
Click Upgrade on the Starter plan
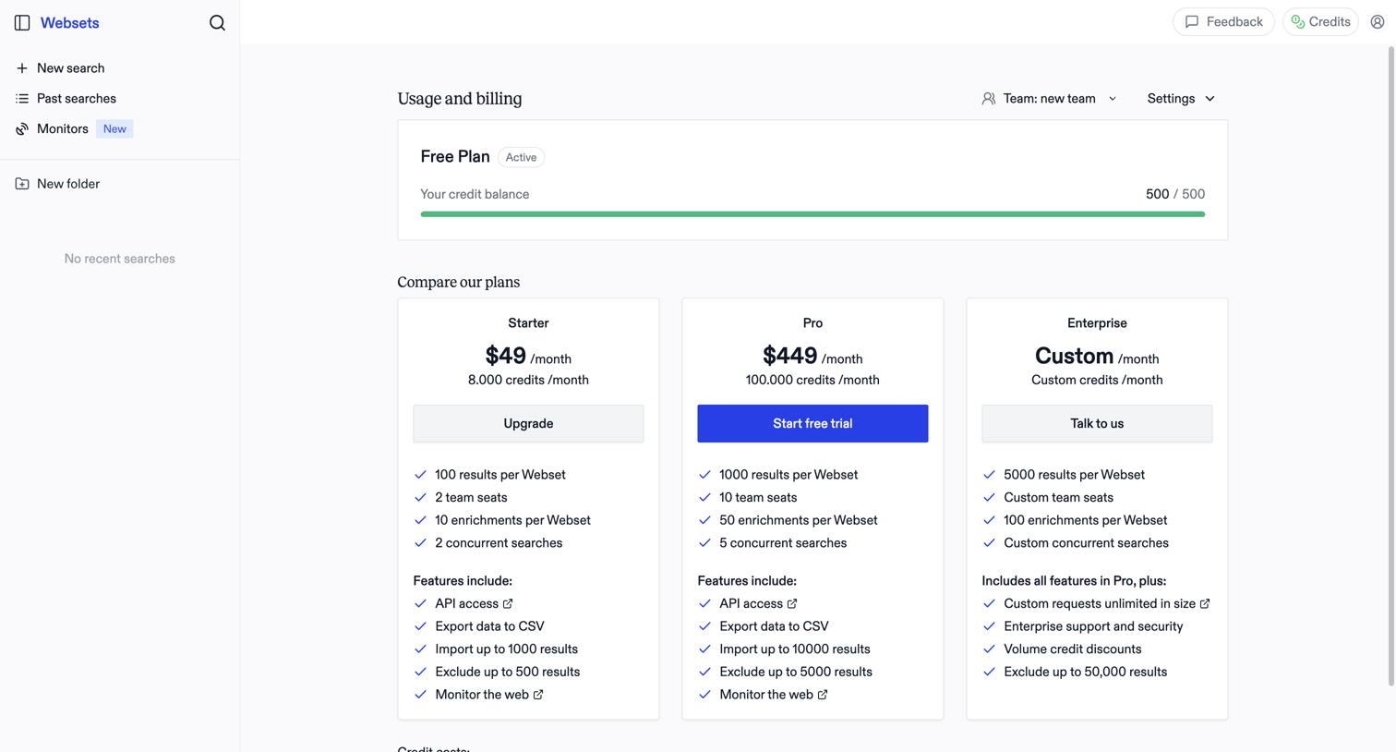528,423
